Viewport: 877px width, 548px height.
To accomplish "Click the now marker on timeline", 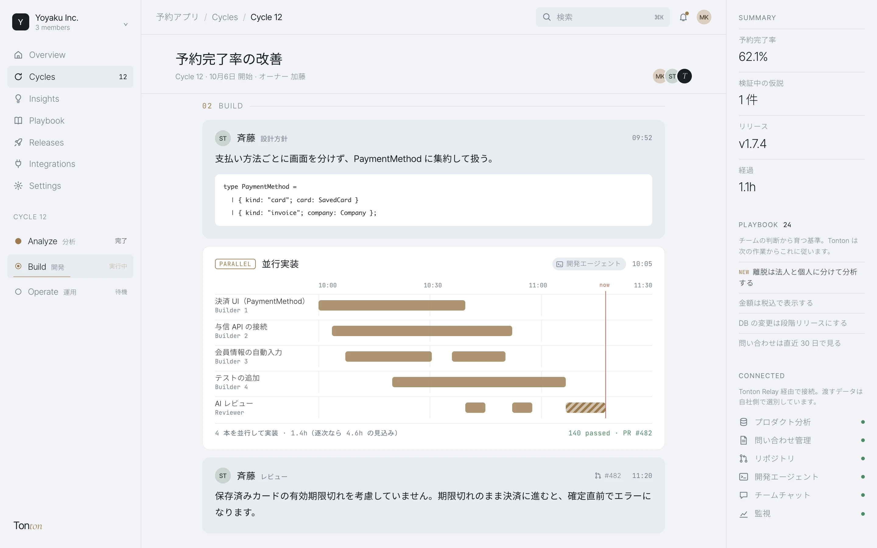I will tap(604, 285).
